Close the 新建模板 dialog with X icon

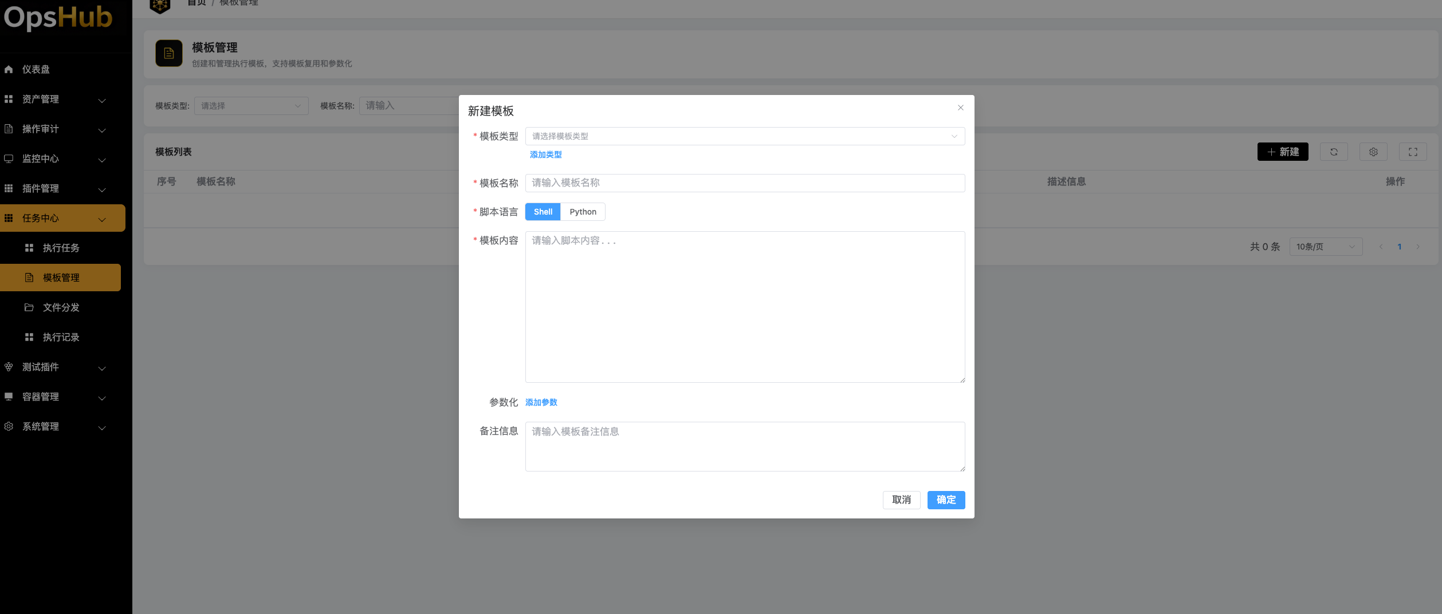point(960,108)
